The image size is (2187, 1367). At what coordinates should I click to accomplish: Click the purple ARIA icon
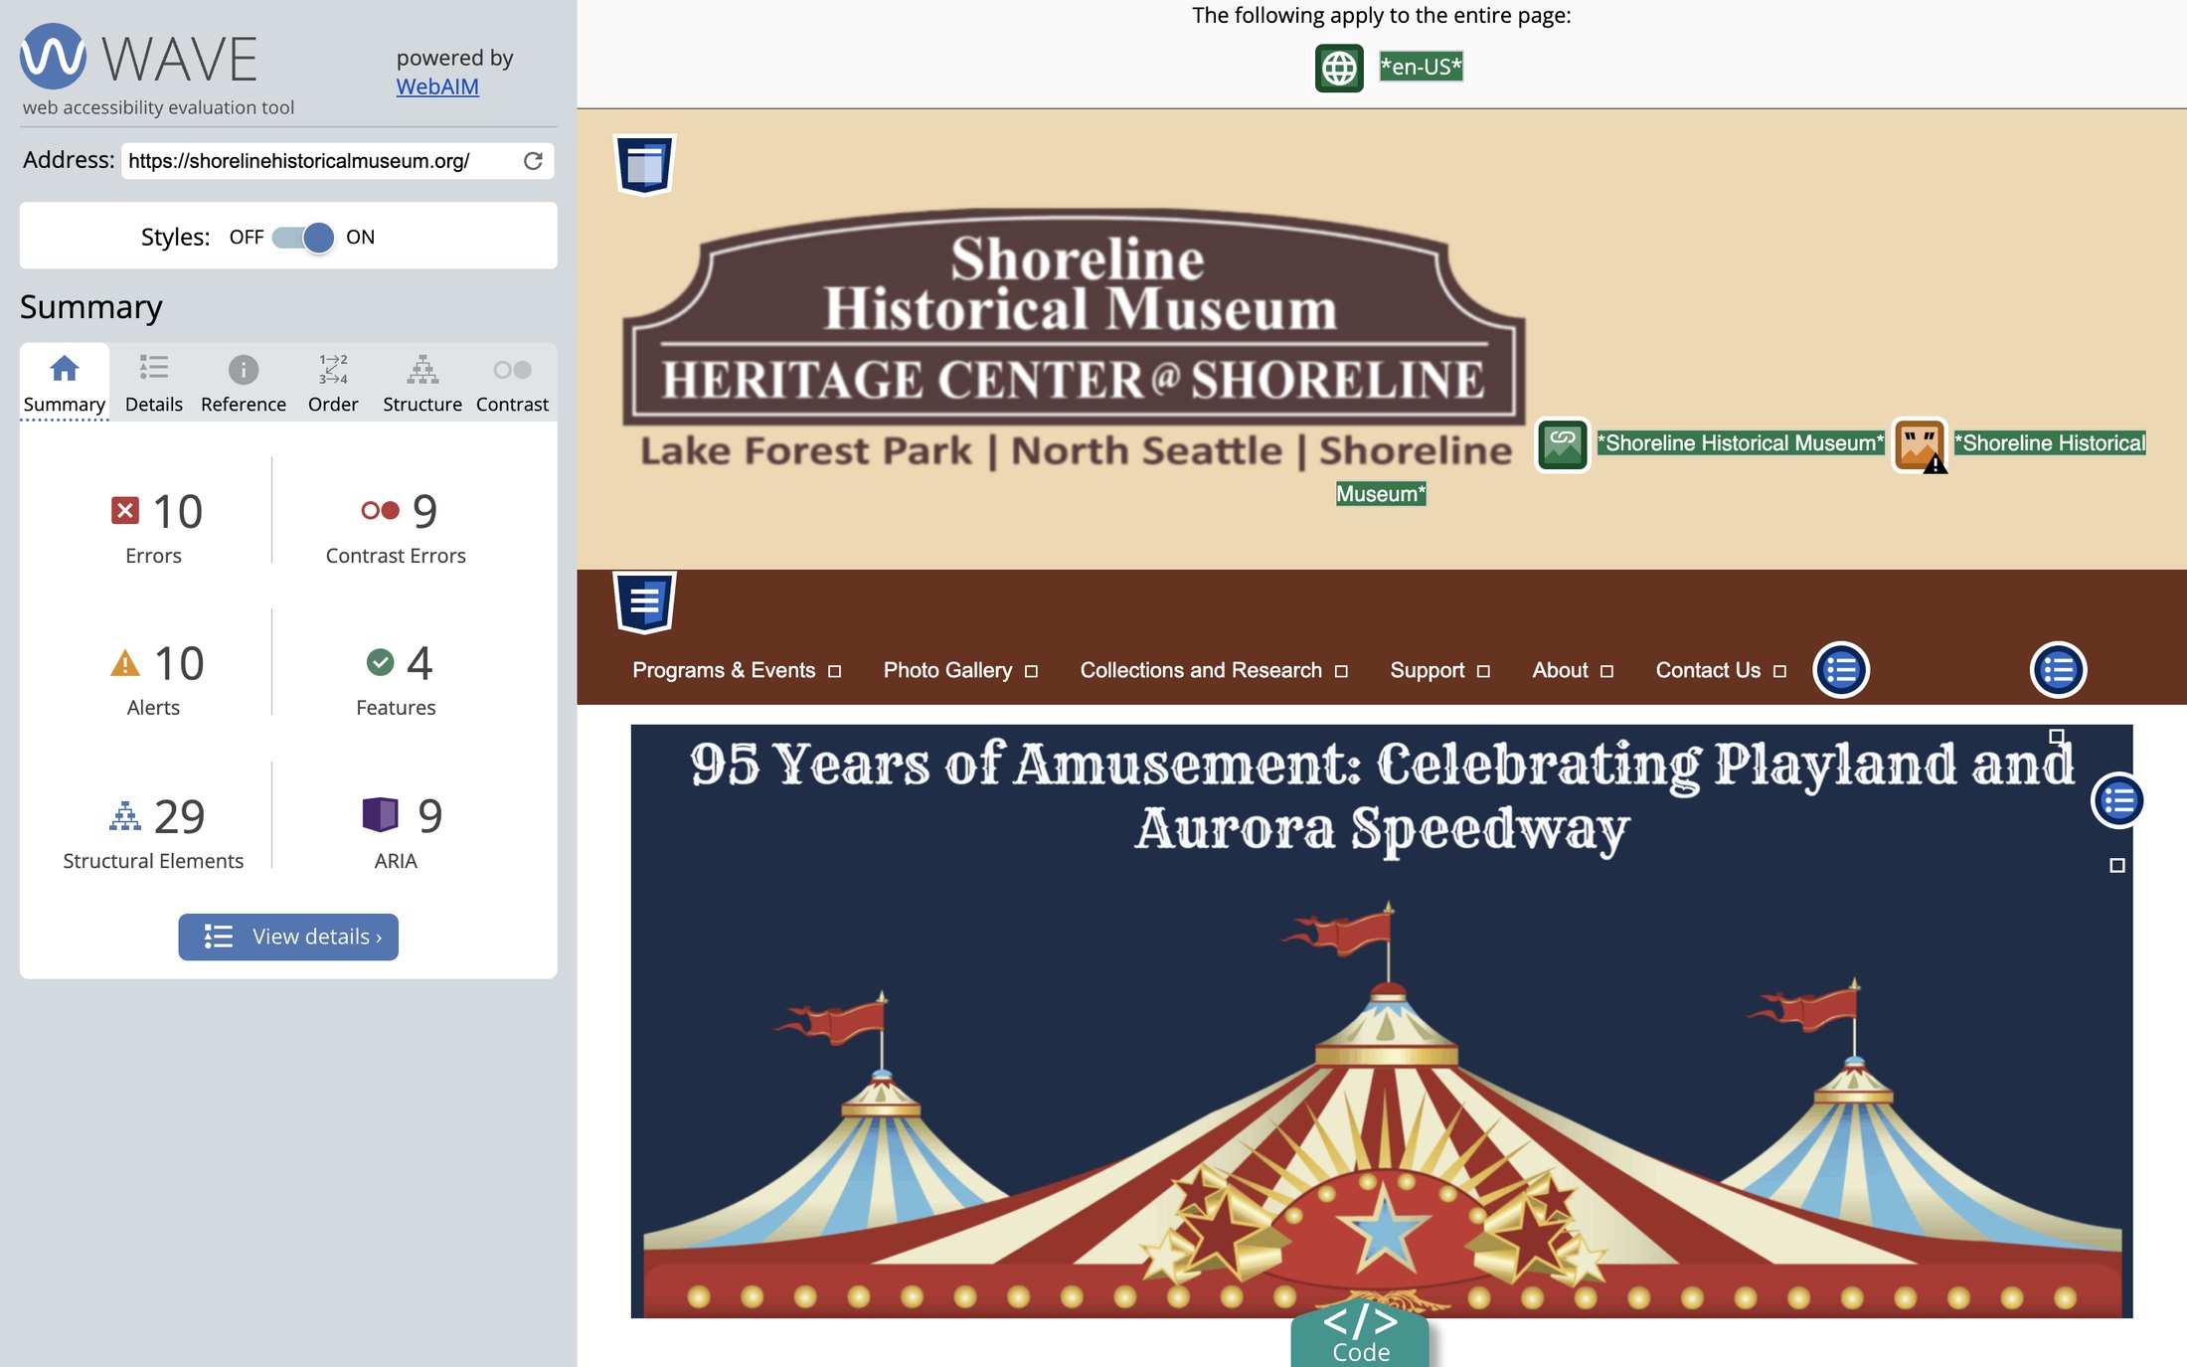(x=380, y=814)
